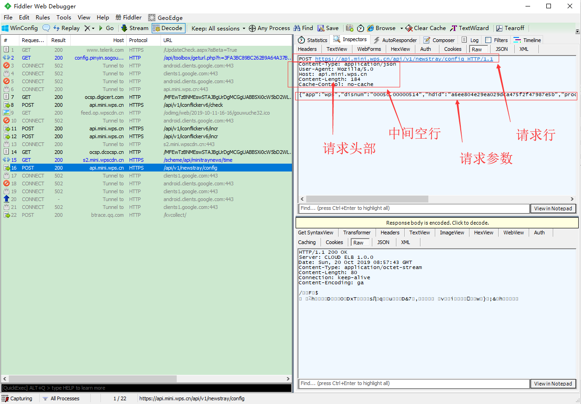Select session 22 btrace.qq.com row

(146, 215)
